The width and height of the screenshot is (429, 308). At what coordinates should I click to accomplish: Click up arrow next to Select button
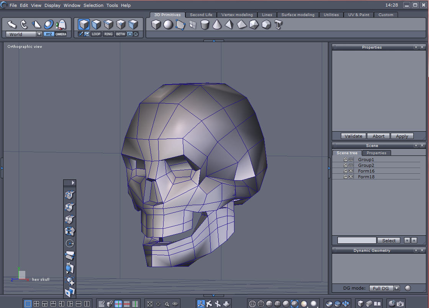[414, 241]
